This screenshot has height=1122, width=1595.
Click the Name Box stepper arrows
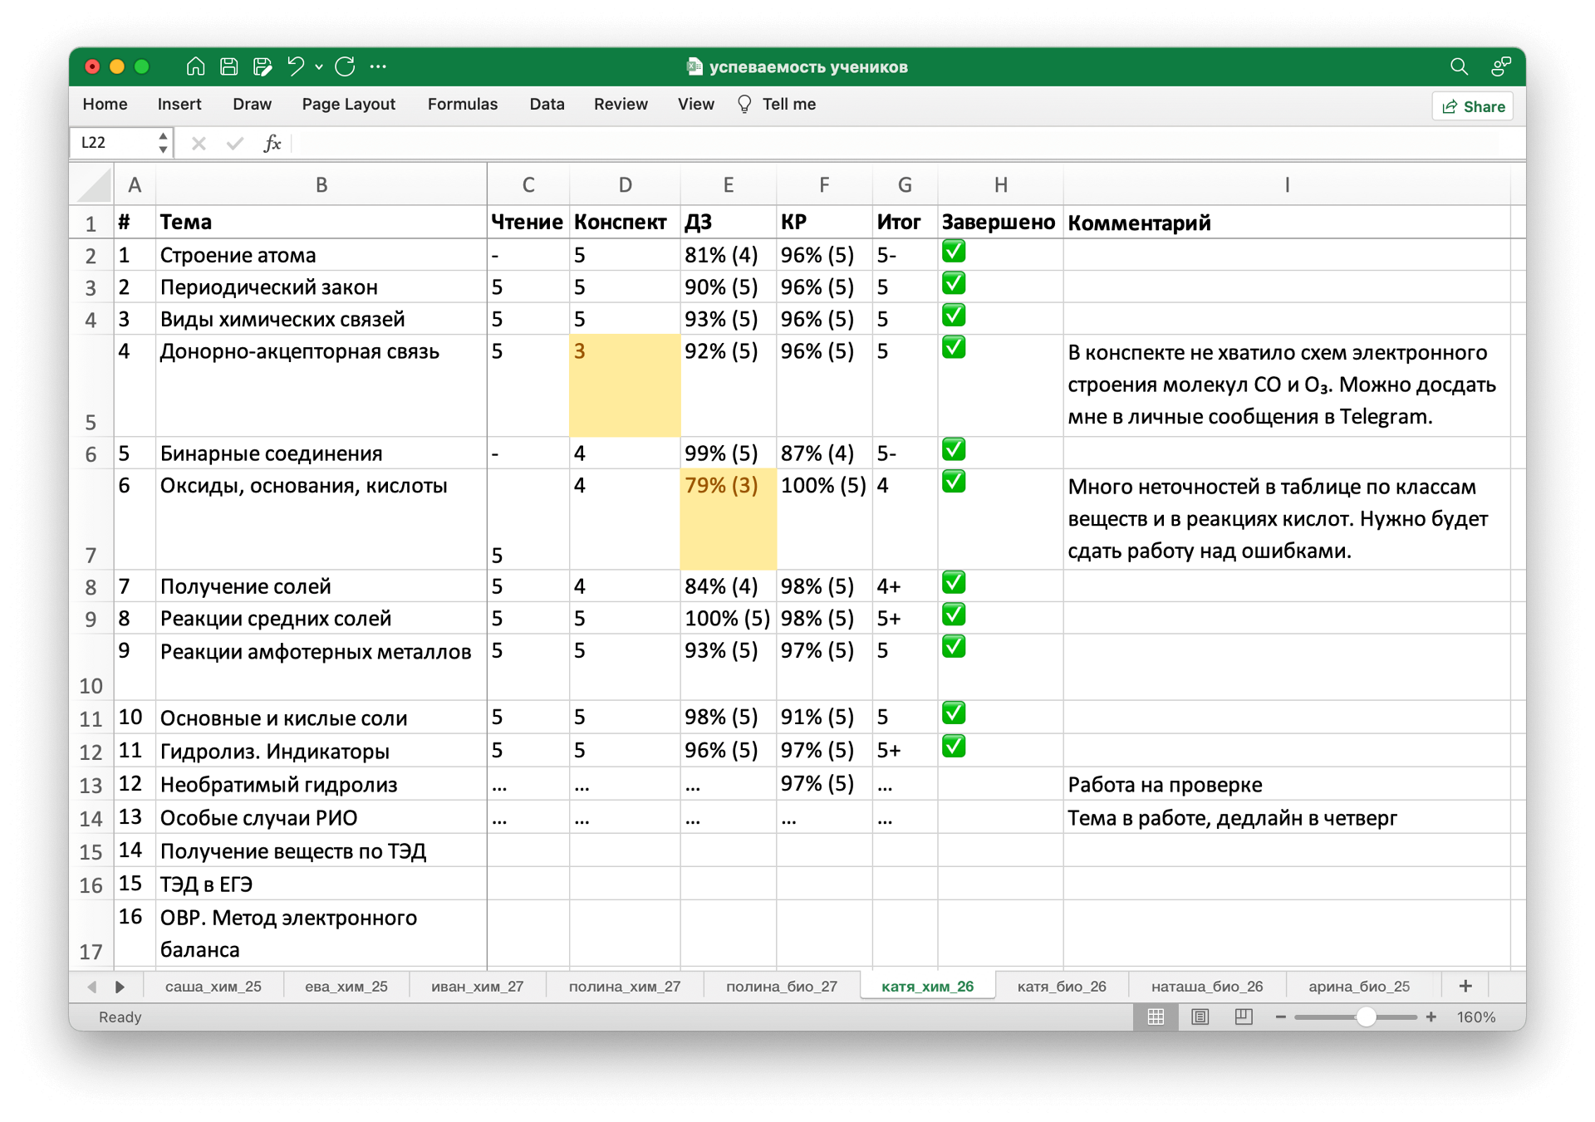pos(163,143)
